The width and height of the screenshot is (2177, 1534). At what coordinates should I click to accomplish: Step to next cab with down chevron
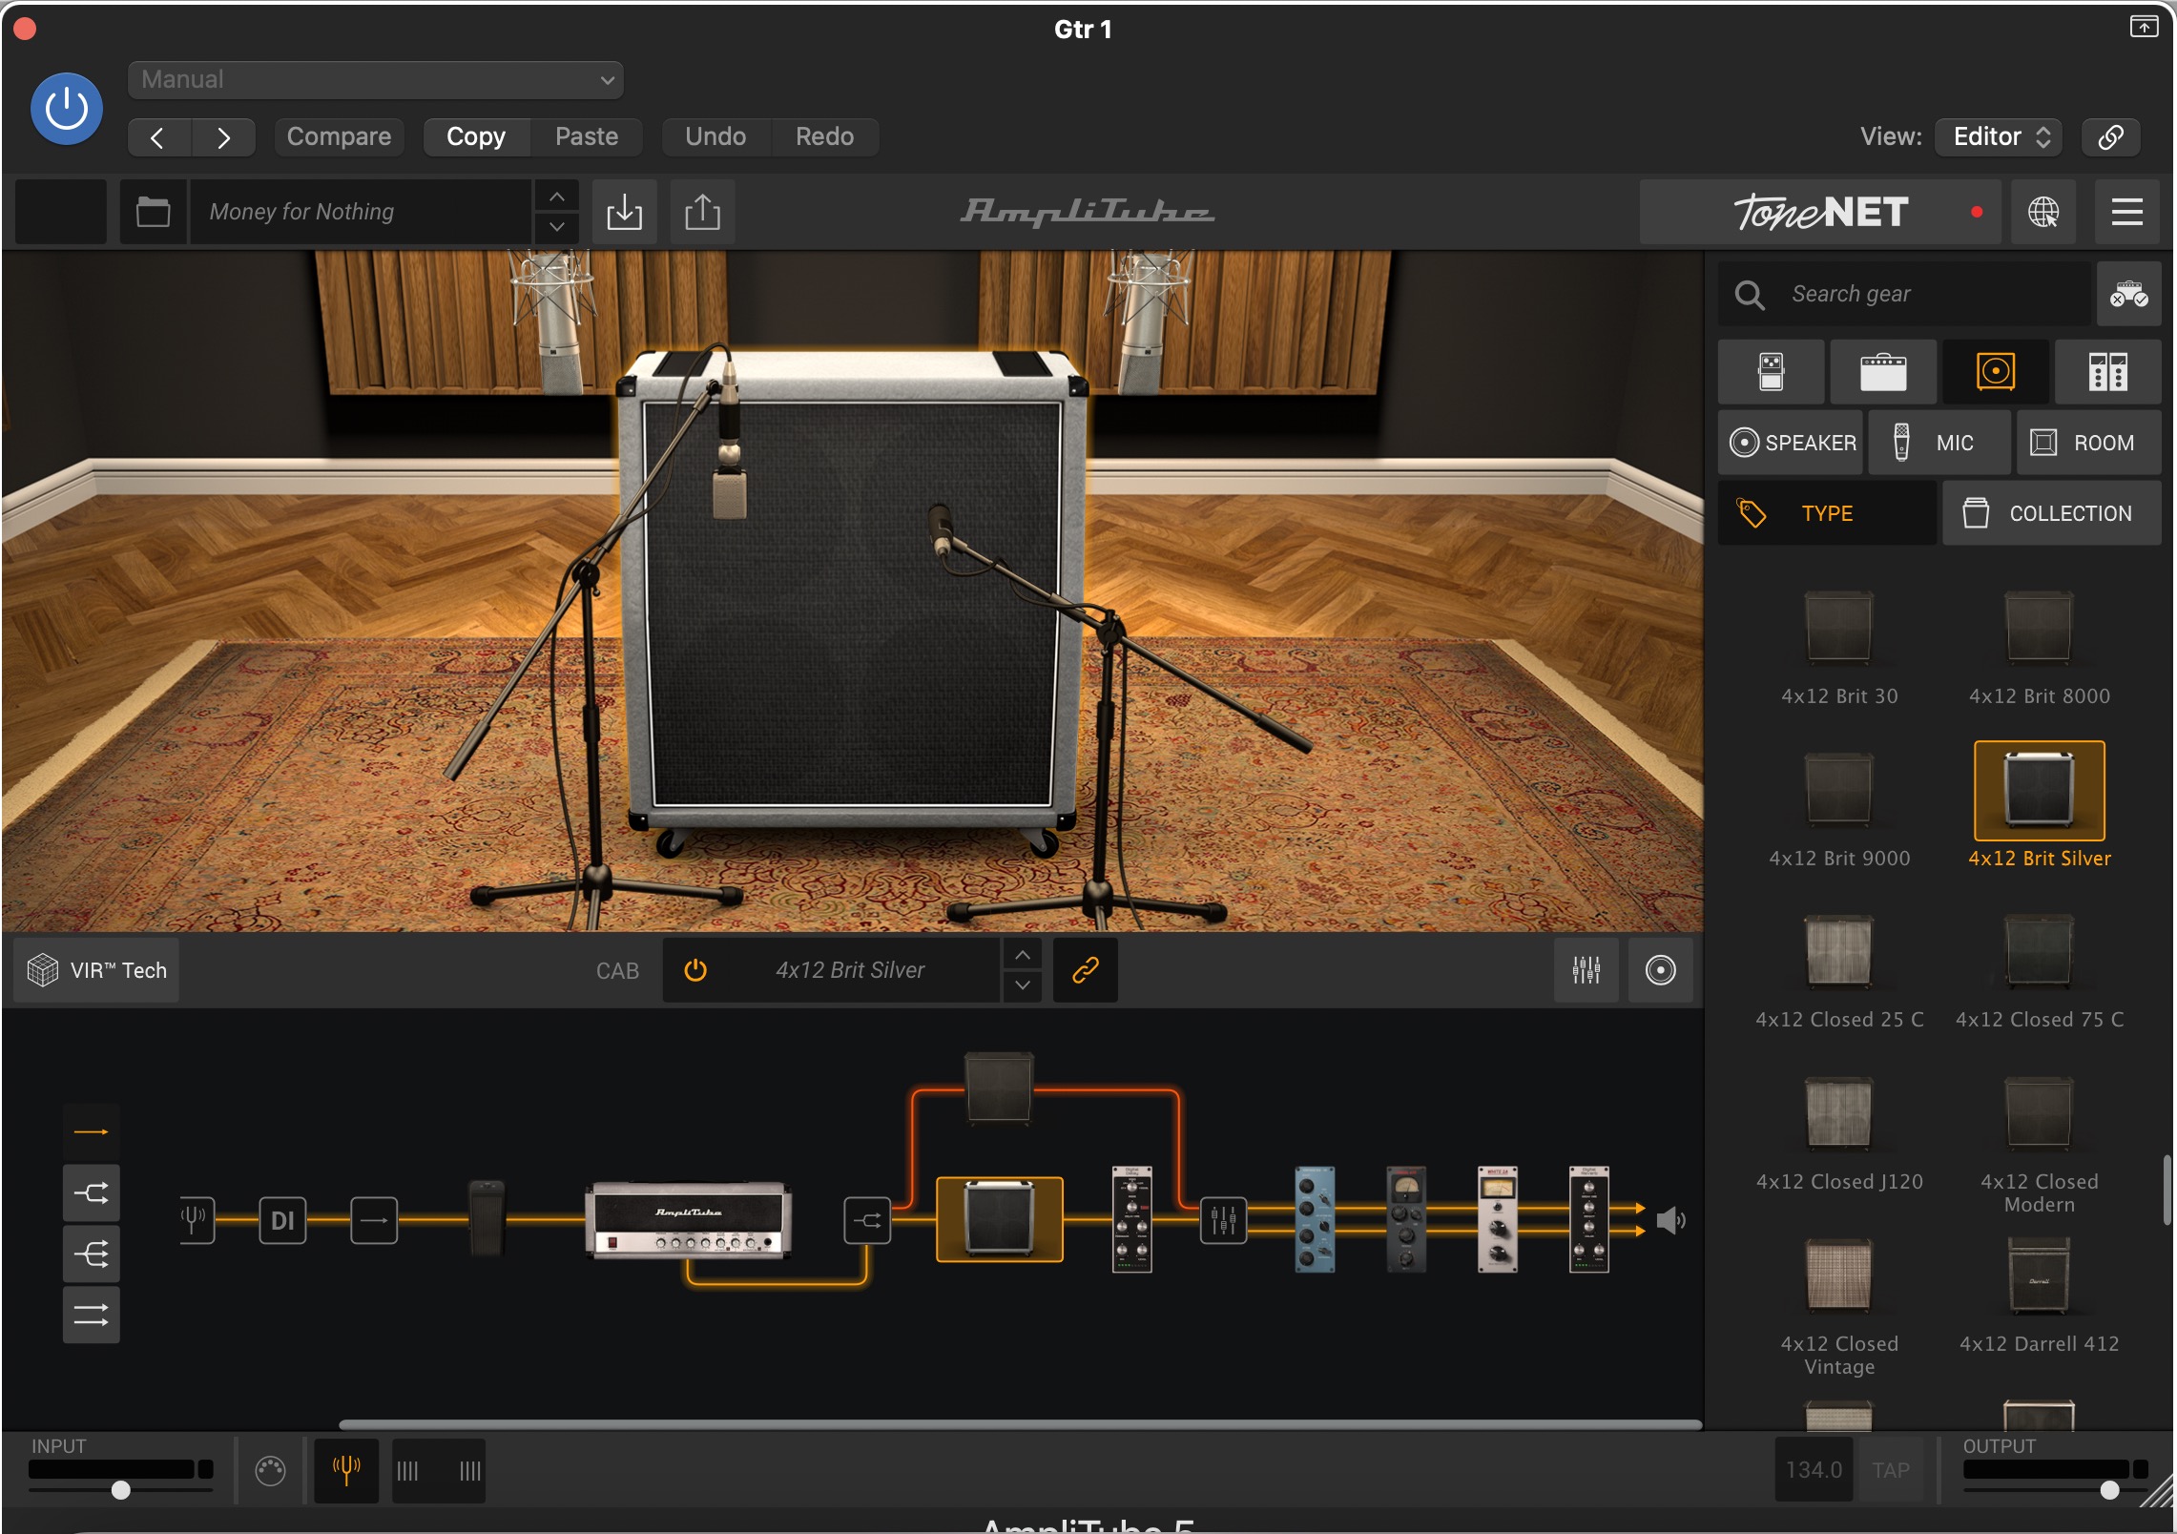tap(1022, 985)
